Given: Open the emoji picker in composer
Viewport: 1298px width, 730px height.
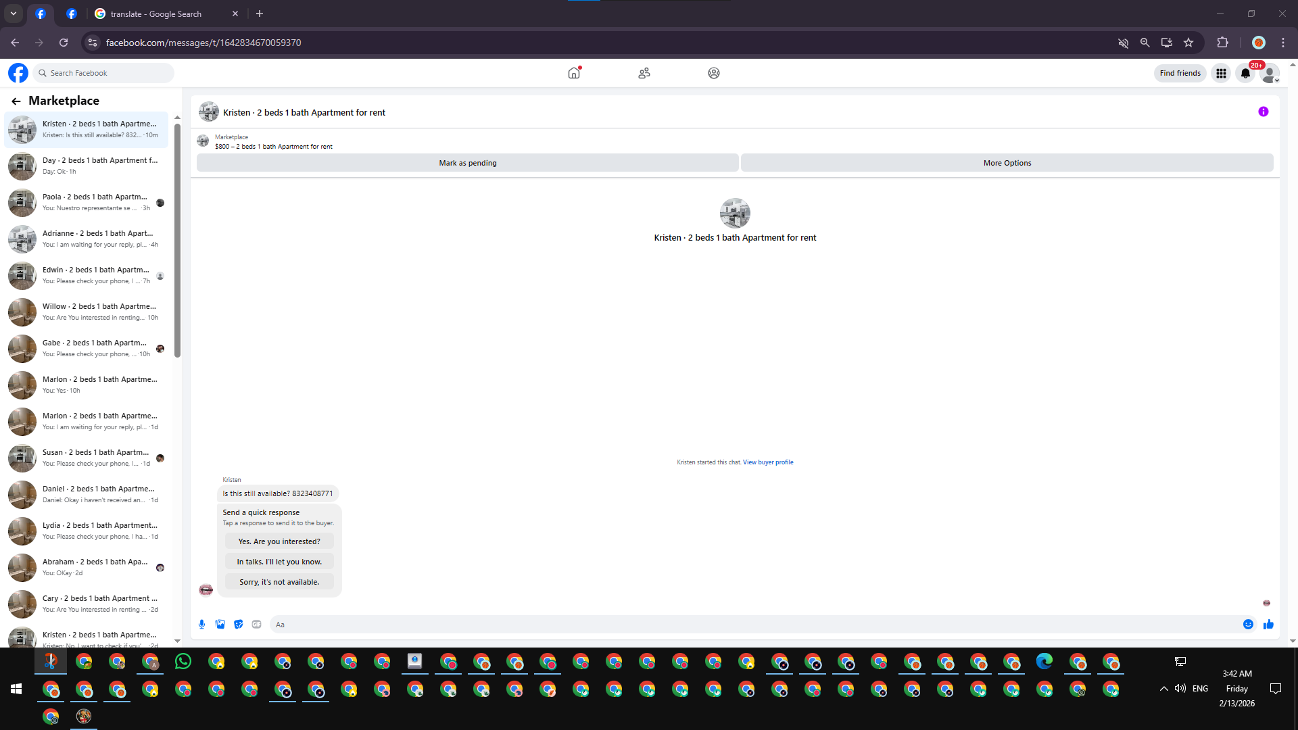Looking at the screenshot, I should [x=1248, y=625].
